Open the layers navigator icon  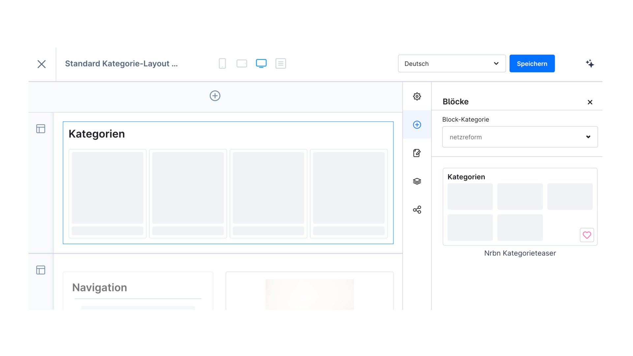[x=417, y=181]
